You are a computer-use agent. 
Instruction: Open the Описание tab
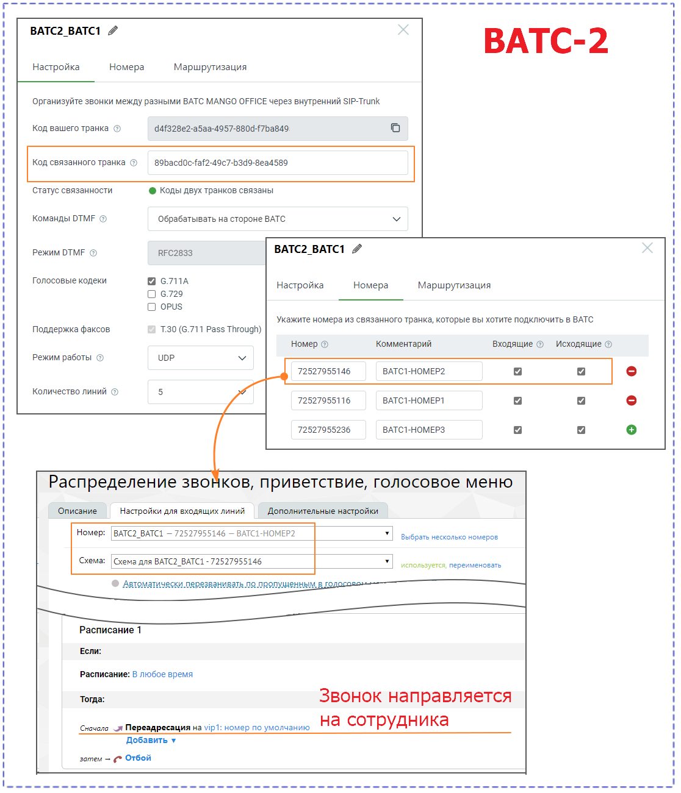click(x=77, y=511)
